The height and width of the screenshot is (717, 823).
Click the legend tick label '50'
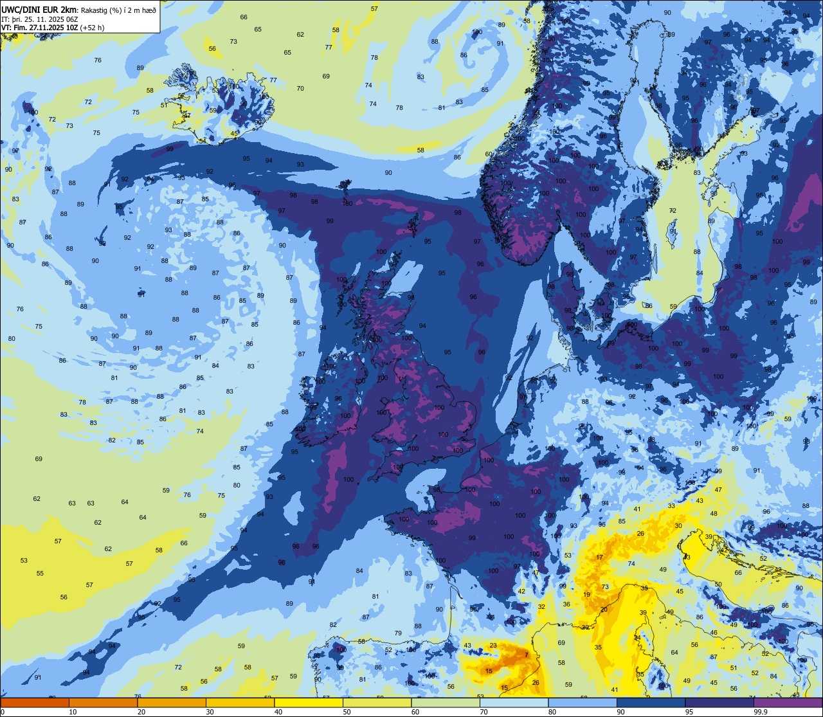[x=347, y=712]
